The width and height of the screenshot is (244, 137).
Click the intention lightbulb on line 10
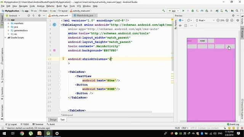pos(63,58)
